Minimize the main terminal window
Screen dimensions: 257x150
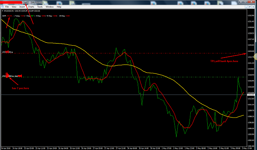click(x=241, y=2)
